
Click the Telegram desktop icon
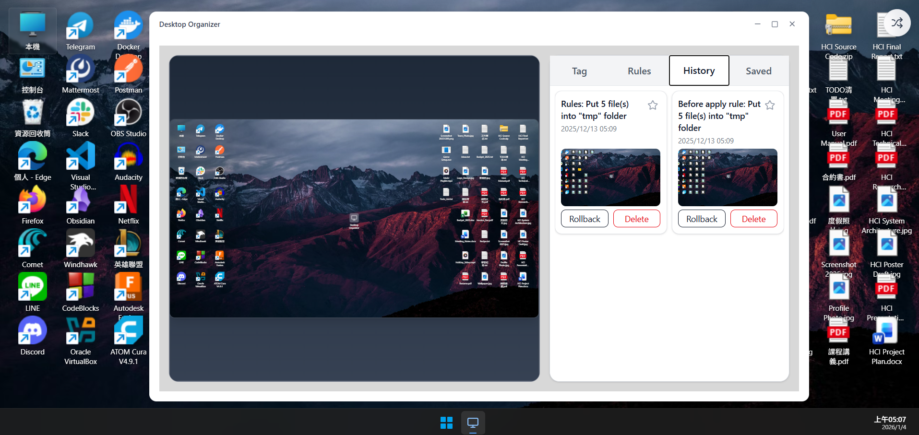(x=80, y=30)
